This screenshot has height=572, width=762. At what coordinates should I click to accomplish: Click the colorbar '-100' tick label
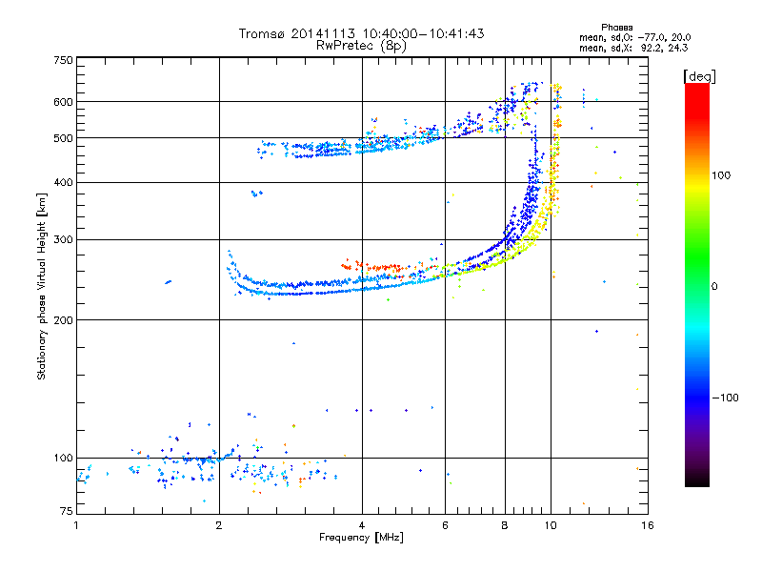pyautogui.click(x=725, y=398)
